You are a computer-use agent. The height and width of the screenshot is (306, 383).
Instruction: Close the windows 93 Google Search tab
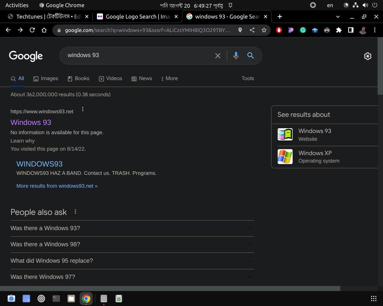click(265, 17)
